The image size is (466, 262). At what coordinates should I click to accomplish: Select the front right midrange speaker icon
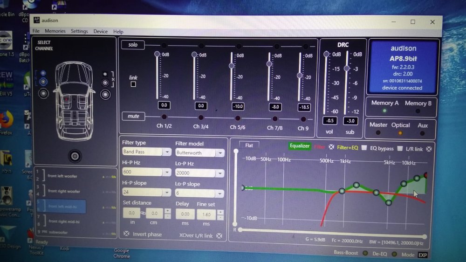pos(105,83)
